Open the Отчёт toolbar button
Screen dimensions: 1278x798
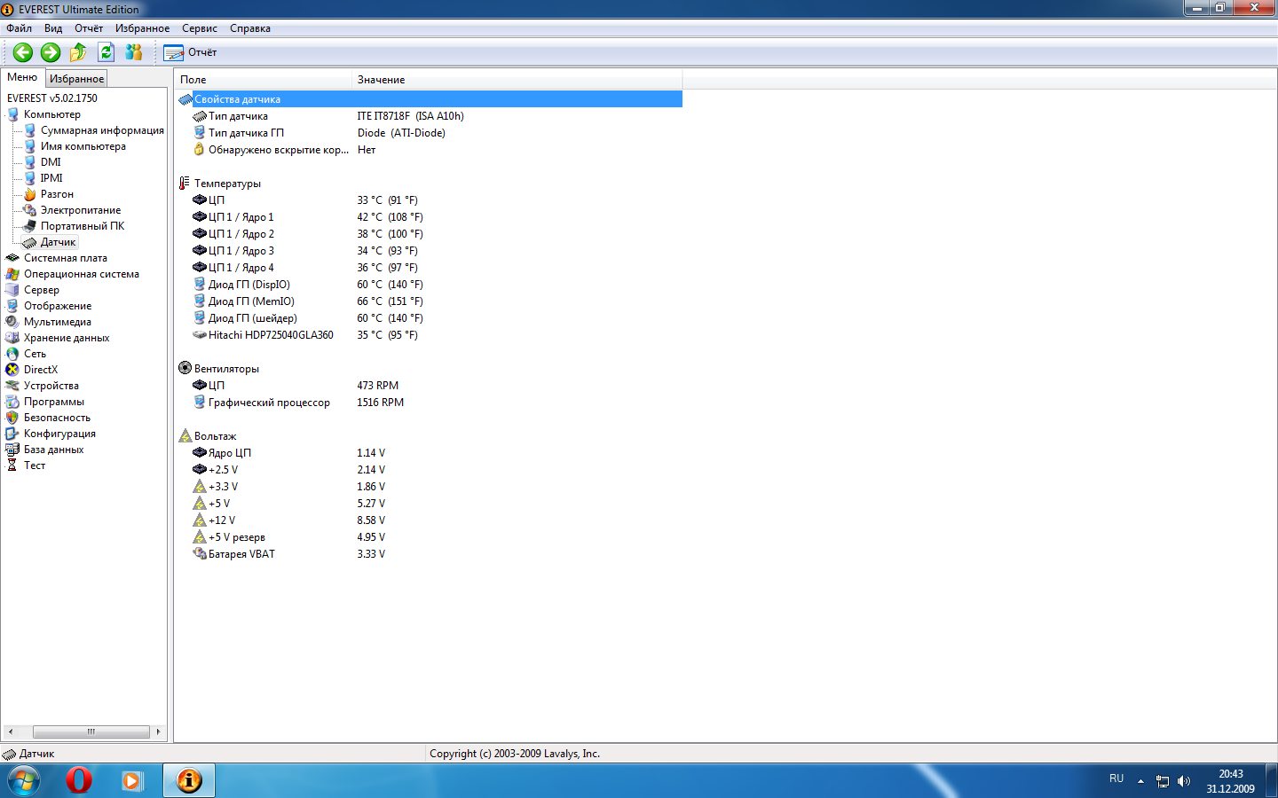pos(190,52)
